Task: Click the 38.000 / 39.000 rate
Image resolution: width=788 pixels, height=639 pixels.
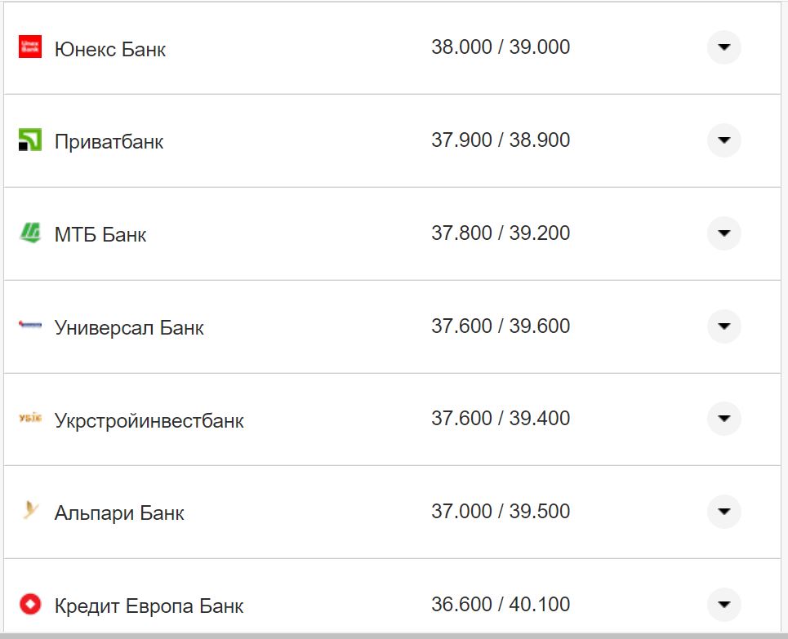Action: point(501,47)
